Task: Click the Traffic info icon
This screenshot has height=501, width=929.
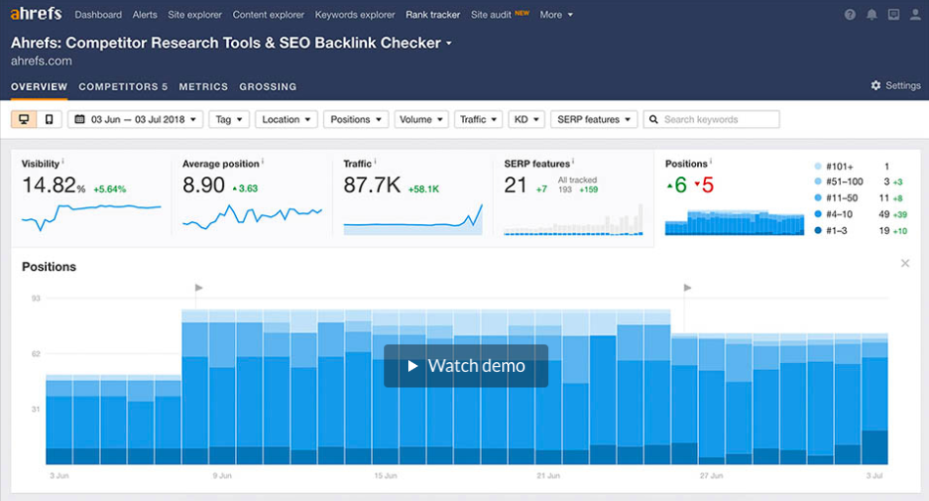Action: click(375, 161)
